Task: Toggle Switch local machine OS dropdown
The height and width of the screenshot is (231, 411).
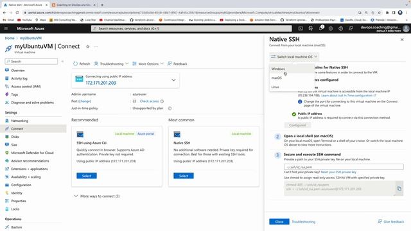Action: click(294, 57)
